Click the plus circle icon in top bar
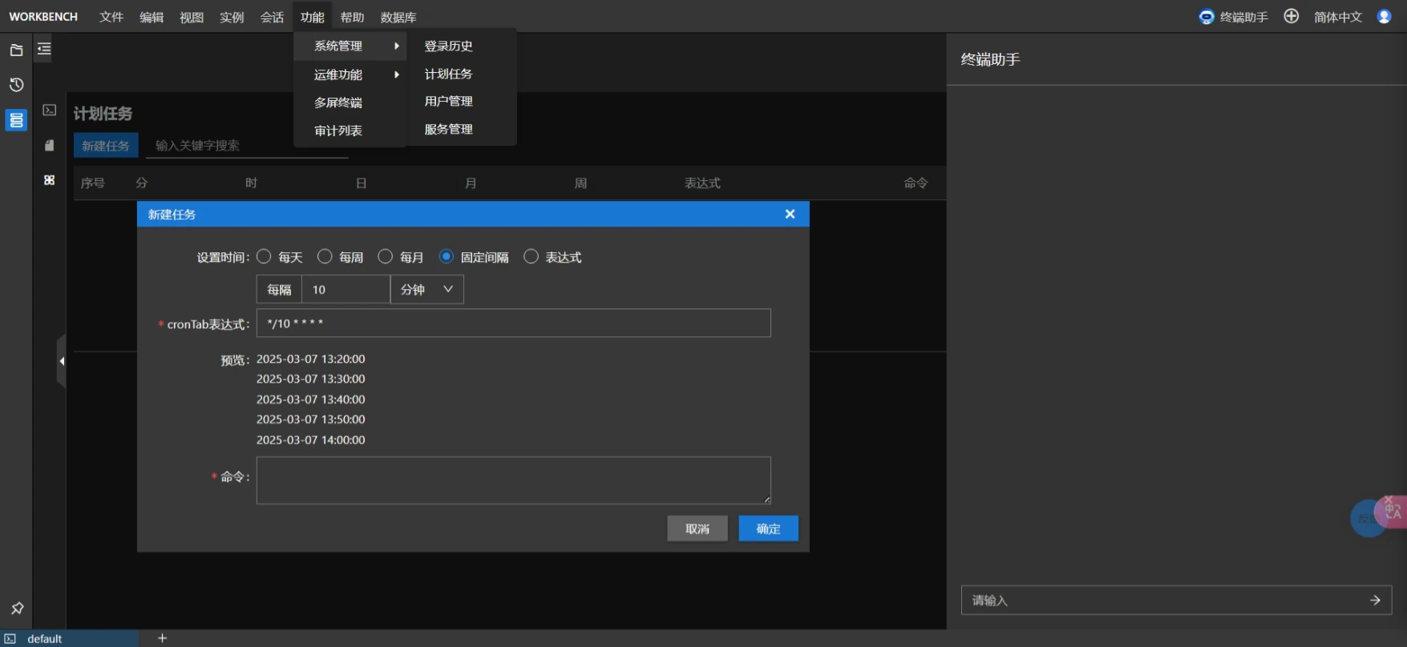 tap(1291, 16)
